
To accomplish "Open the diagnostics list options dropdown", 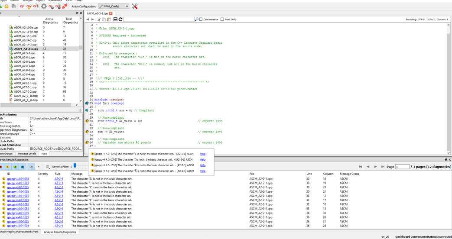I will click(48, 167).
